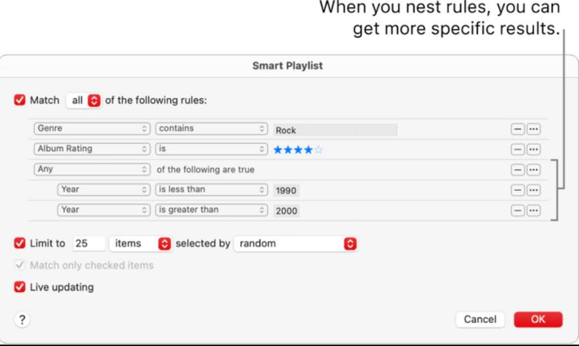Change the 'all' match popup selector
The width and height of the screenshot is (579, 346).
(x=84, y=100)
